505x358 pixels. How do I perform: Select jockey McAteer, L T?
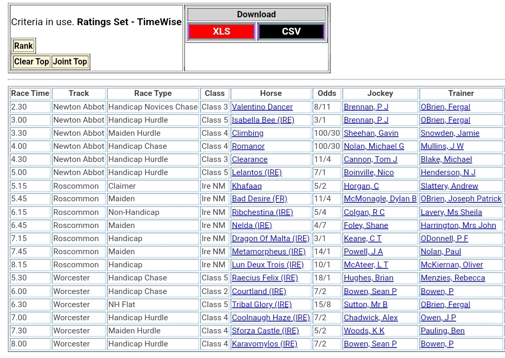coord(366,265)
